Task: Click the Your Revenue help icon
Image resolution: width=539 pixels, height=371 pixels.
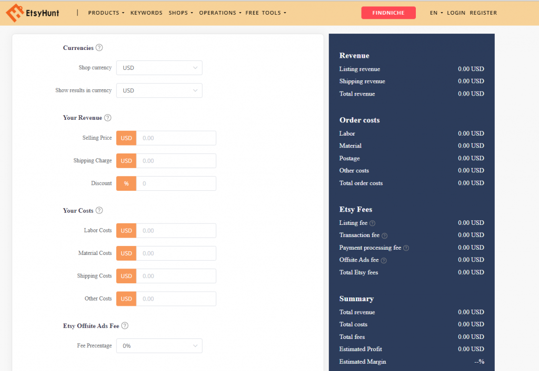Action: click(x=108, y=118)
